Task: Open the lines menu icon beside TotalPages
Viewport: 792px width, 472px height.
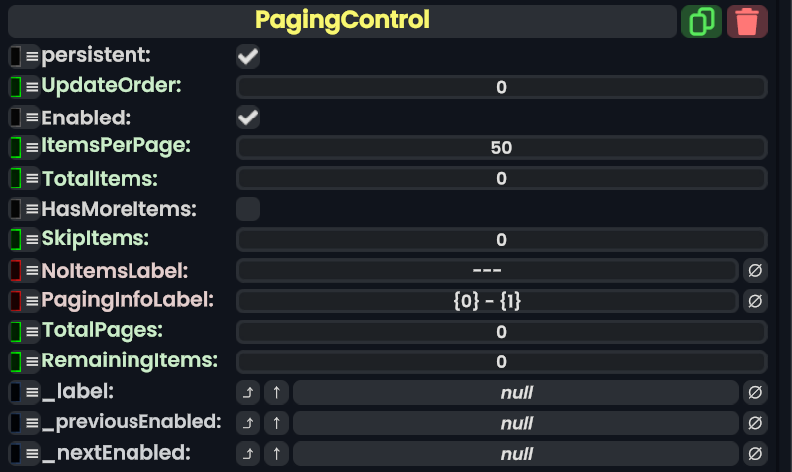Action: point(32,332)
